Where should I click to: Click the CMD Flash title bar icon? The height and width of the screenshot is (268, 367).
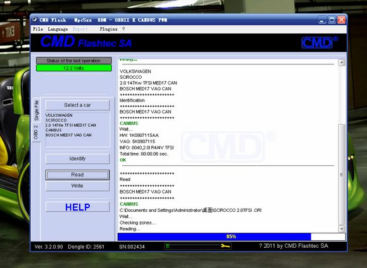[x=35, y=20]
